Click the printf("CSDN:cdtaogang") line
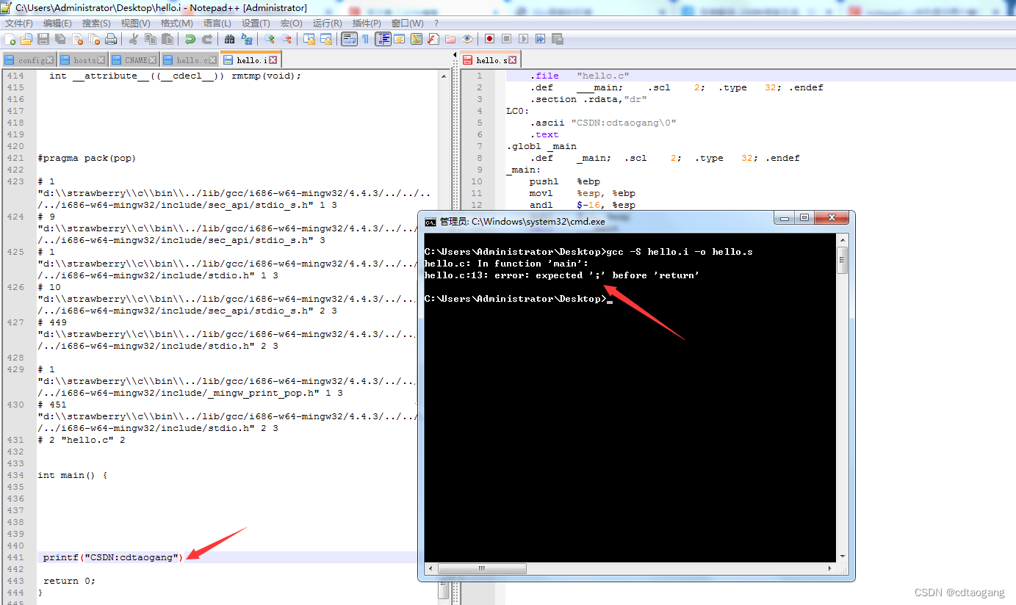 pyautogui.click(x=112, y=557)
